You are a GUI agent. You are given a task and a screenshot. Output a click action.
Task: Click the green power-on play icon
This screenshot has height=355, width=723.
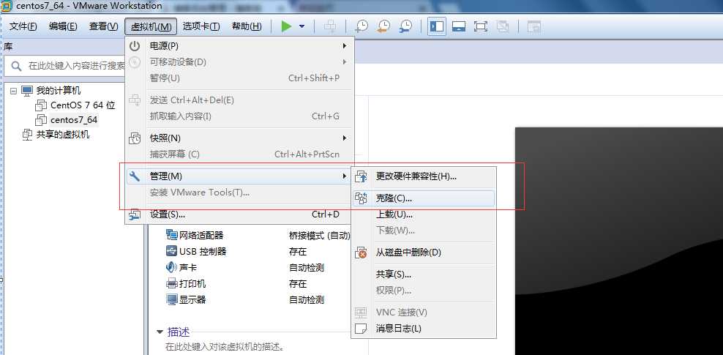pos(286,26)
